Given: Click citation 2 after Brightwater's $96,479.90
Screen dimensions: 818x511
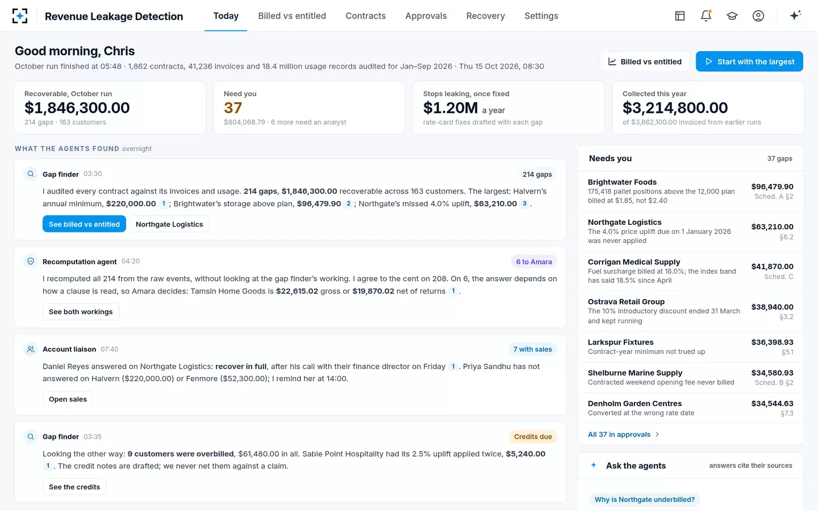Looking at the screenshot, I should tap(349, 203).
